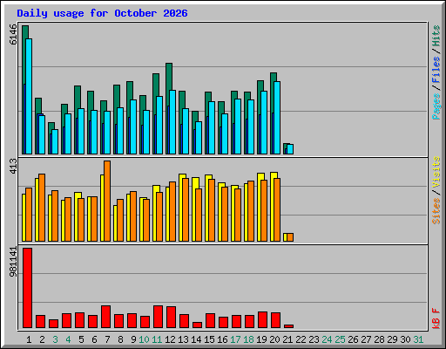Click day 6 on the x-axis
This screenshot has height=349, width=446.
pyautogui.click(x=94, y=339)
